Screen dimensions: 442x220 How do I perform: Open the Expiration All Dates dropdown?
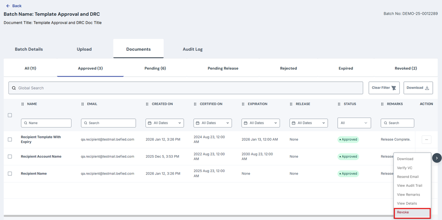[x=260, y=123]
